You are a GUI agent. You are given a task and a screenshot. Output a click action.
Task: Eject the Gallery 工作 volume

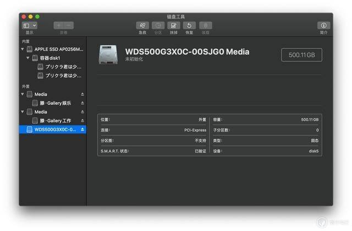[x=82, y=121]
